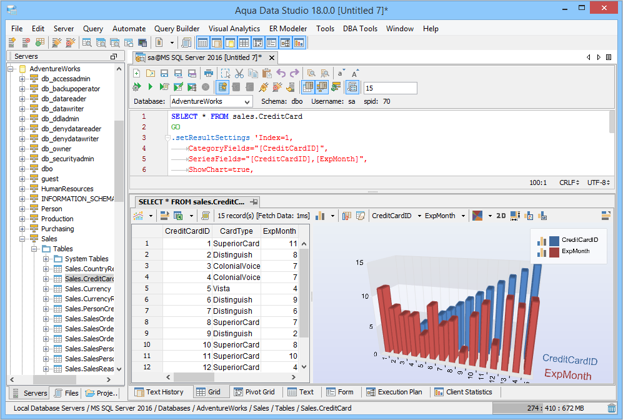
Task: Click the Print icon in the editor toolbar
Action: click(x=208, y=74)
